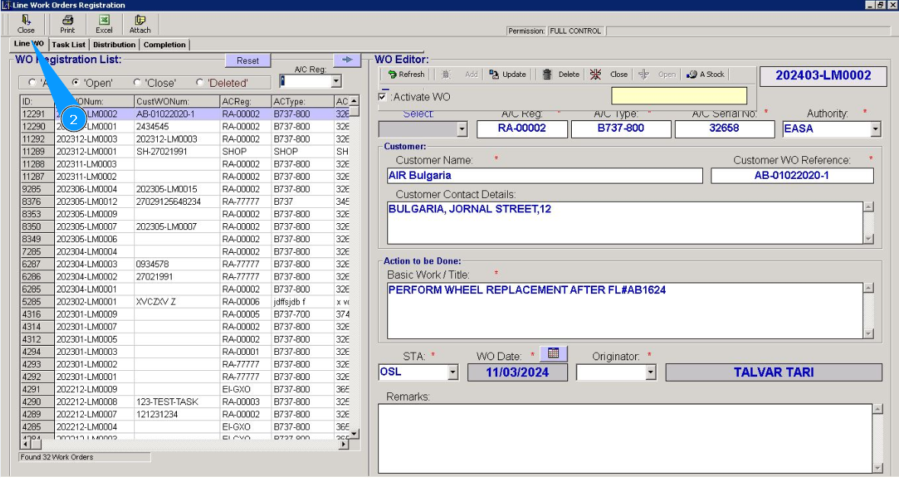Expand the Authority dropdown

coord(875,129)
